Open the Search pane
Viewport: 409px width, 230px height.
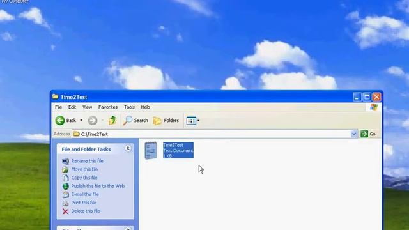(135, 121)
